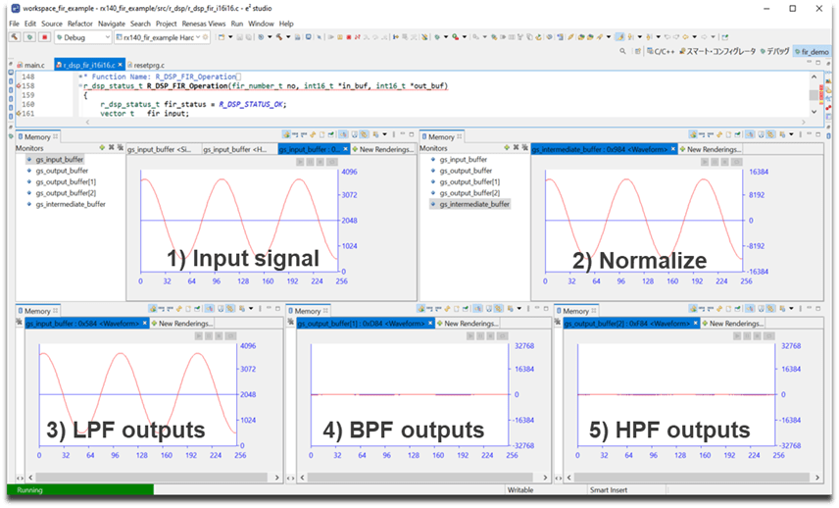Viewport: 839px width, 508px height.
Task: Open the Renesas Views menu
Action: click(205, 24)
